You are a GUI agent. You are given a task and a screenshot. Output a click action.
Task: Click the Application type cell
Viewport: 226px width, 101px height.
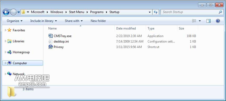tap(155, 36)
